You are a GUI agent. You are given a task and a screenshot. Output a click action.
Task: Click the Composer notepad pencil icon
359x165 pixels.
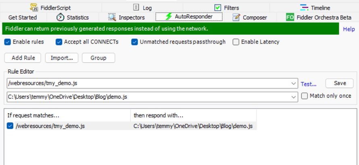pos(236,17)
